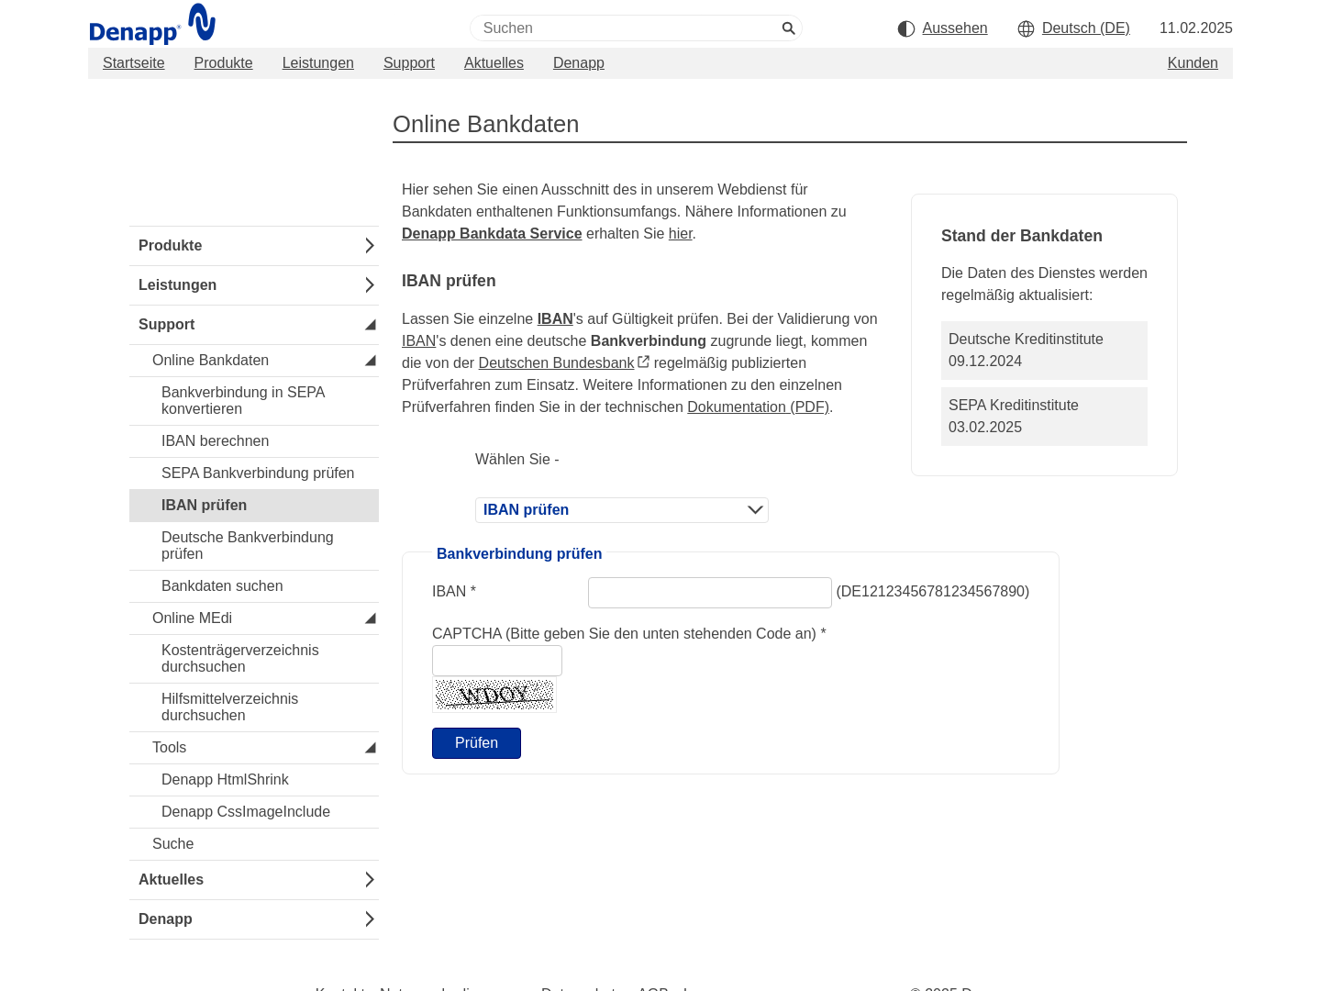Focus the IBAN input field
Screen dimensions: 1321x991
click(710, 593)
